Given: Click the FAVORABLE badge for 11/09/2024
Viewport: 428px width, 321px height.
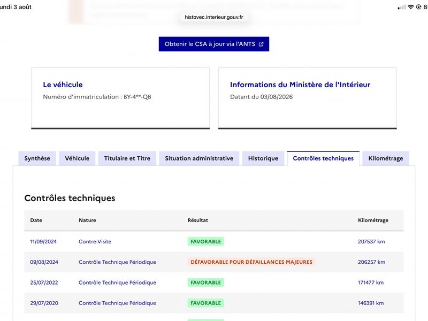Looking at the screenshot, I should click(x=206, y=242).
